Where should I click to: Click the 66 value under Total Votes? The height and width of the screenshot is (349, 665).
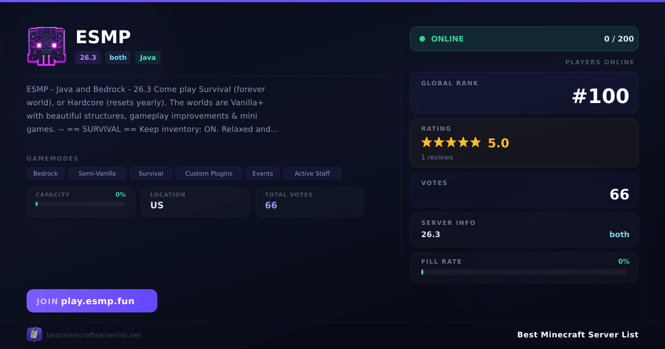(271, 205)
